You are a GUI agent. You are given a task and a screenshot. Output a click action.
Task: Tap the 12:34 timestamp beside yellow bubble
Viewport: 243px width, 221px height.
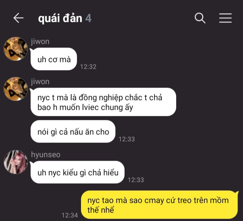point(70,215)
